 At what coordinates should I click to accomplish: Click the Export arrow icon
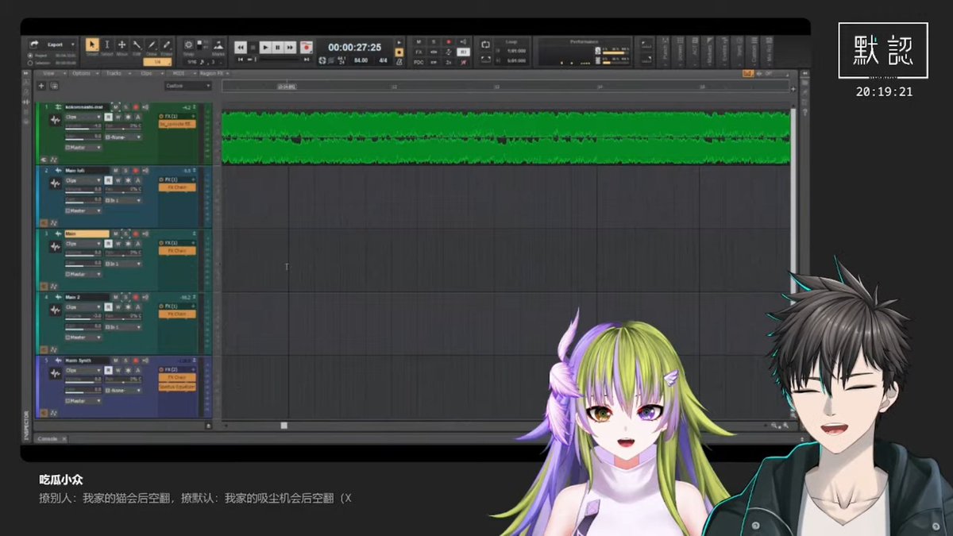coord(34,44)
